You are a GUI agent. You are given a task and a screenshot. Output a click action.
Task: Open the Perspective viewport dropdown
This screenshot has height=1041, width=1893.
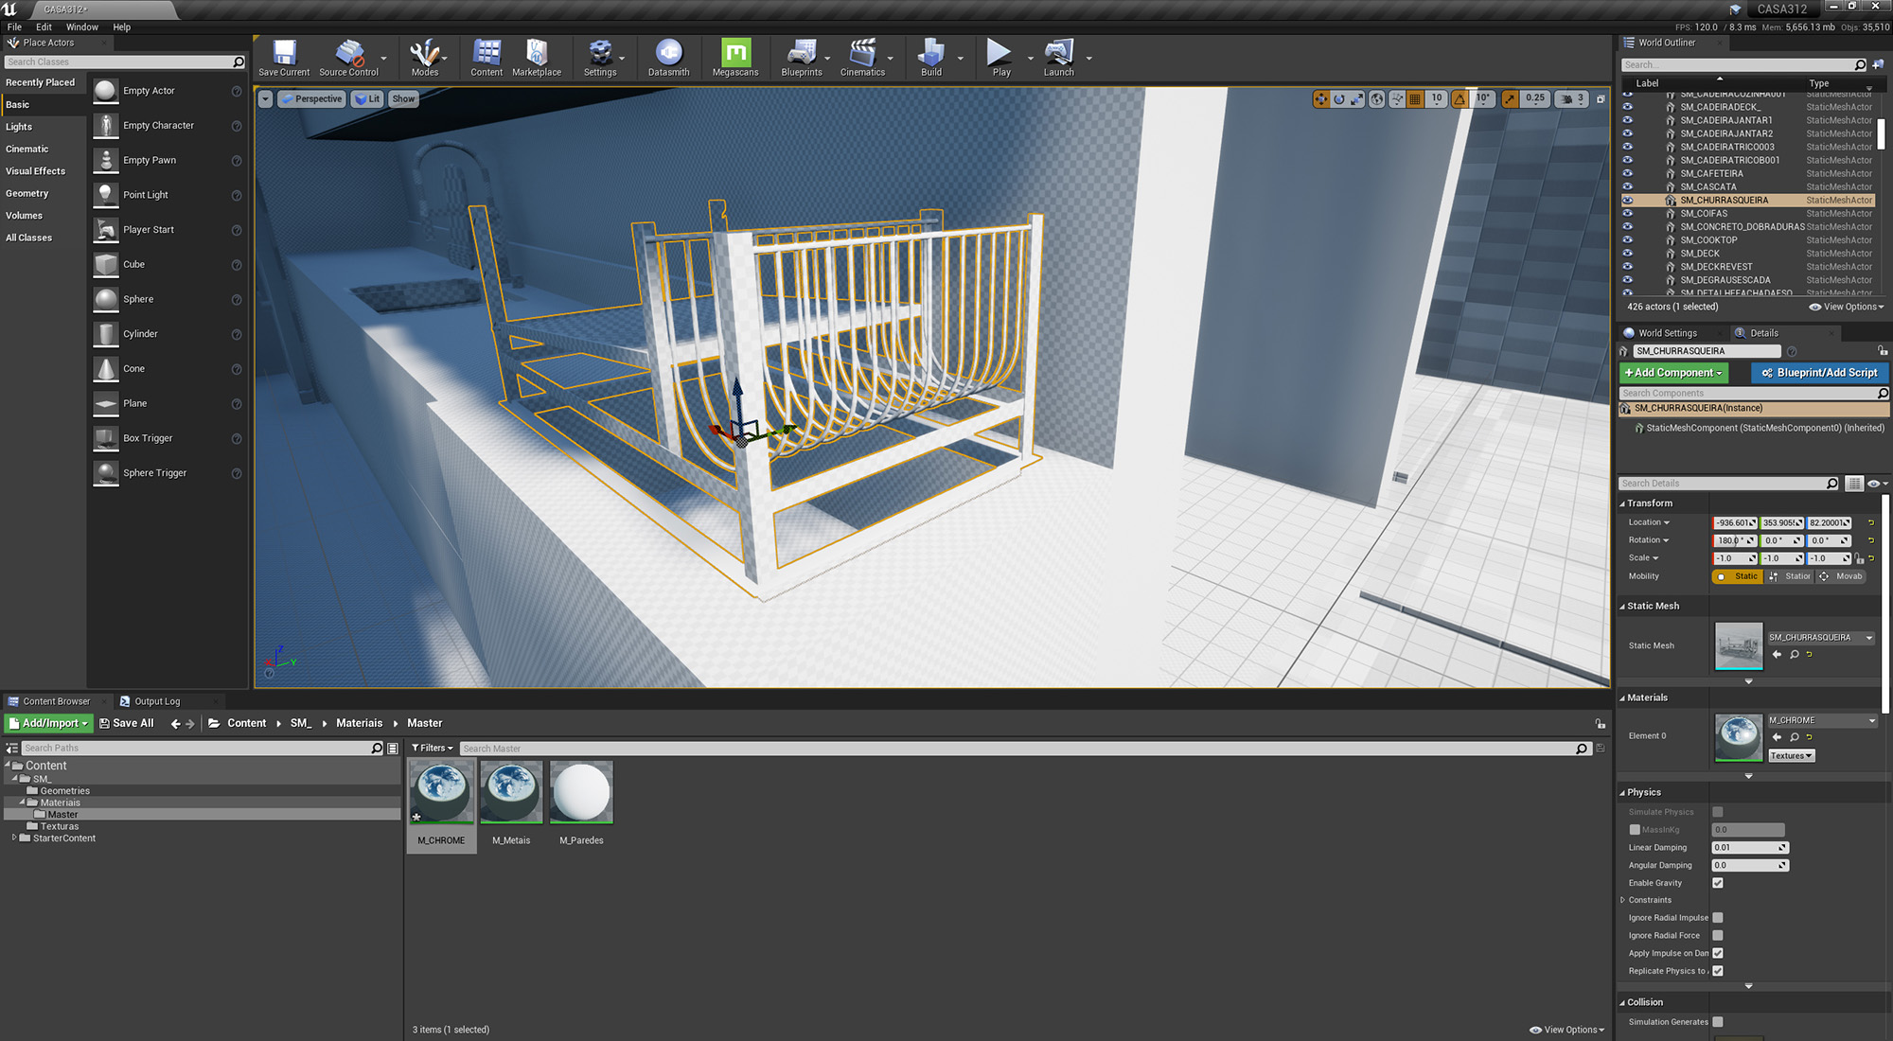tap(310, 98)
